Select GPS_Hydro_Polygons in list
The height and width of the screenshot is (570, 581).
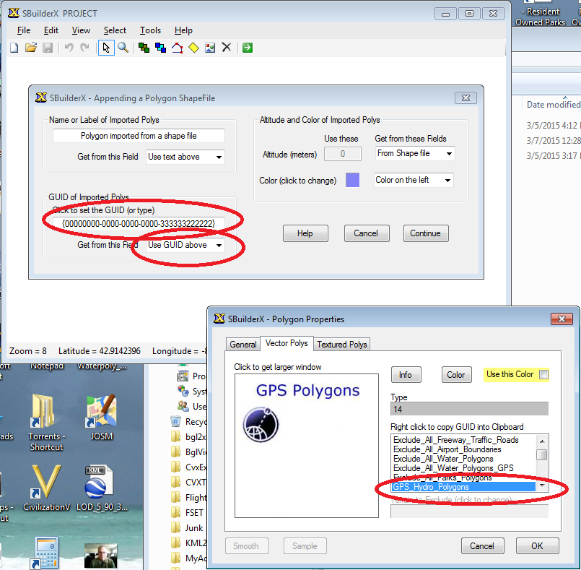tap(463, 487)
